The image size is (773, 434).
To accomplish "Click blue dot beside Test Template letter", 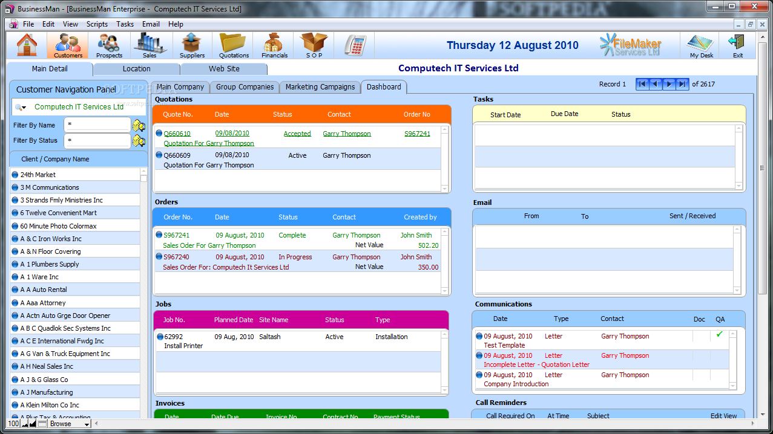I will click(479, 336).
